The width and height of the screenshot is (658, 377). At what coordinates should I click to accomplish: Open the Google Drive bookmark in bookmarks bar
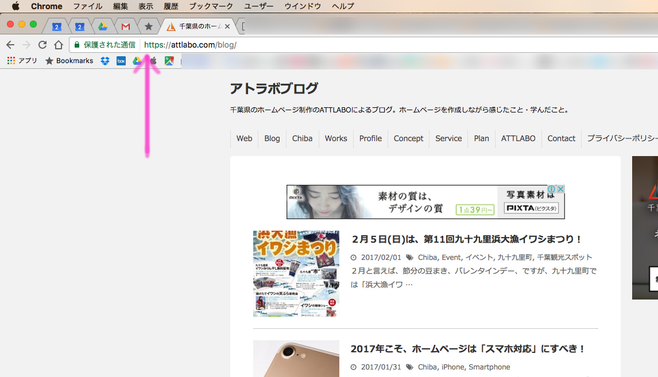pyautogui.click(x=137, y=61)
